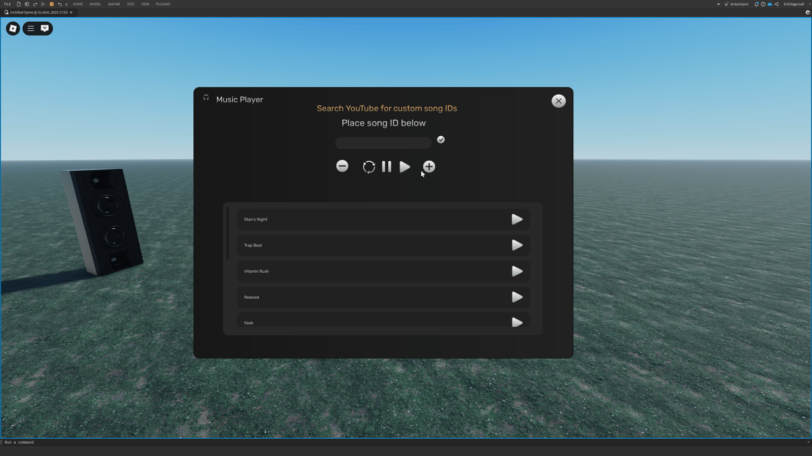Screen dimensions: 812x456
Task: Switch to the AVATAR tab
Action: (x=114, y=4)
